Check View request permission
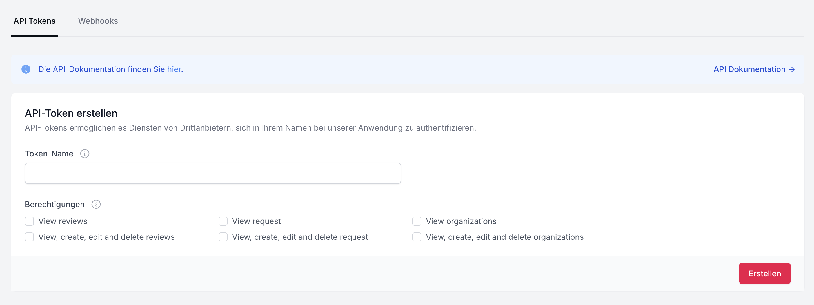814x305 pixels. point(223,221)
